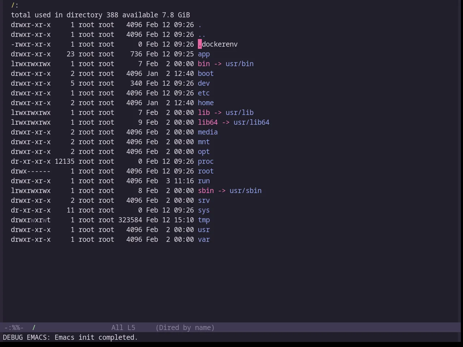Follow the bin symlink entry
The image size is (463, 347).
click(204, 64)
